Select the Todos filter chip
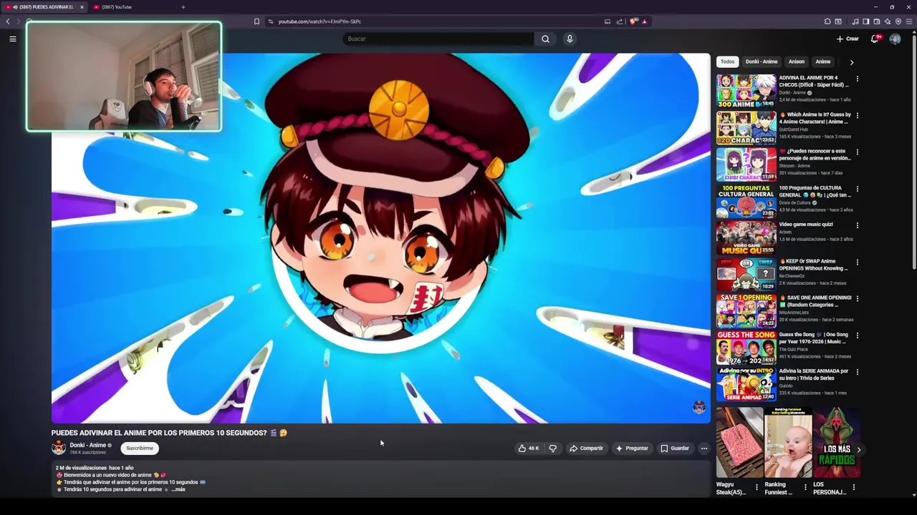917x515 pixels. [x=727, y=62]
